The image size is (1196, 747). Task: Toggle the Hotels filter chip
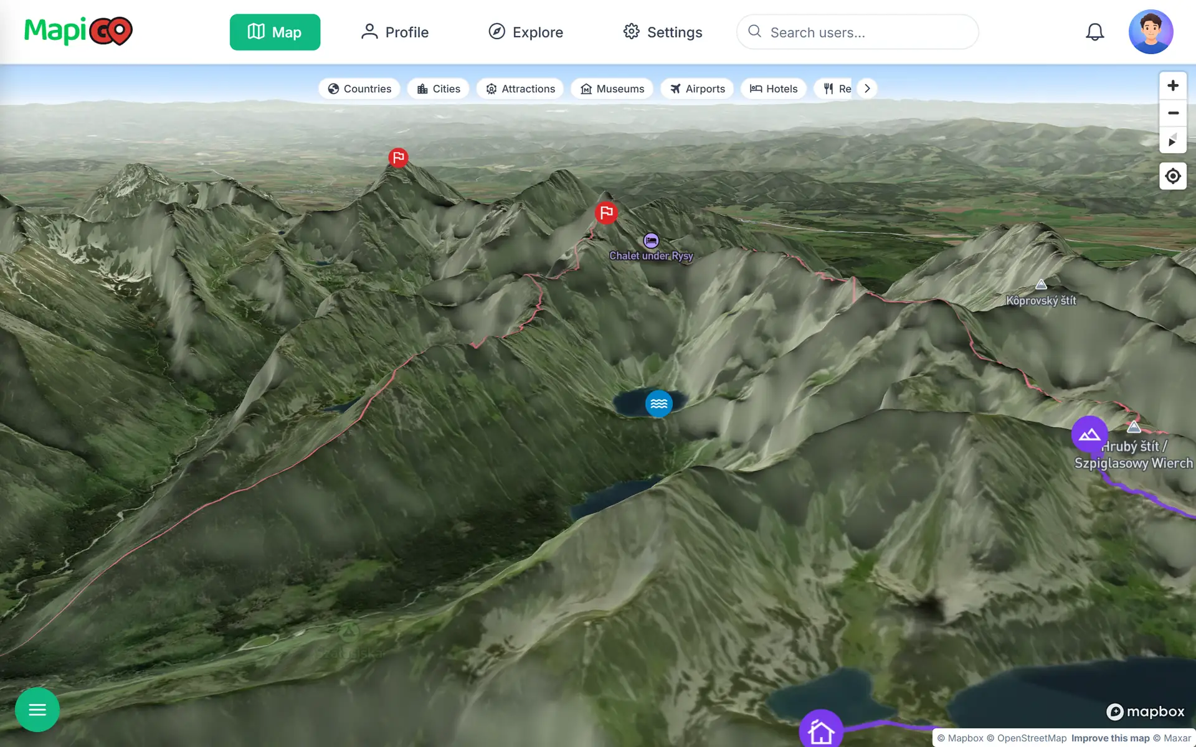click(x=773, y=88)
